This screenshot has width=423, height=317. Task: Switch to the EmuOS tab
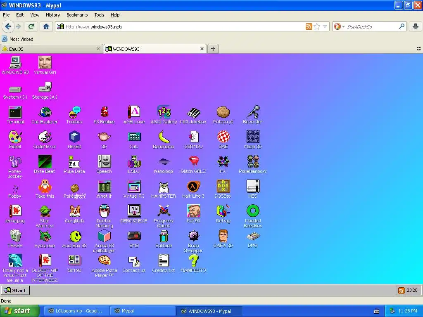51,49
